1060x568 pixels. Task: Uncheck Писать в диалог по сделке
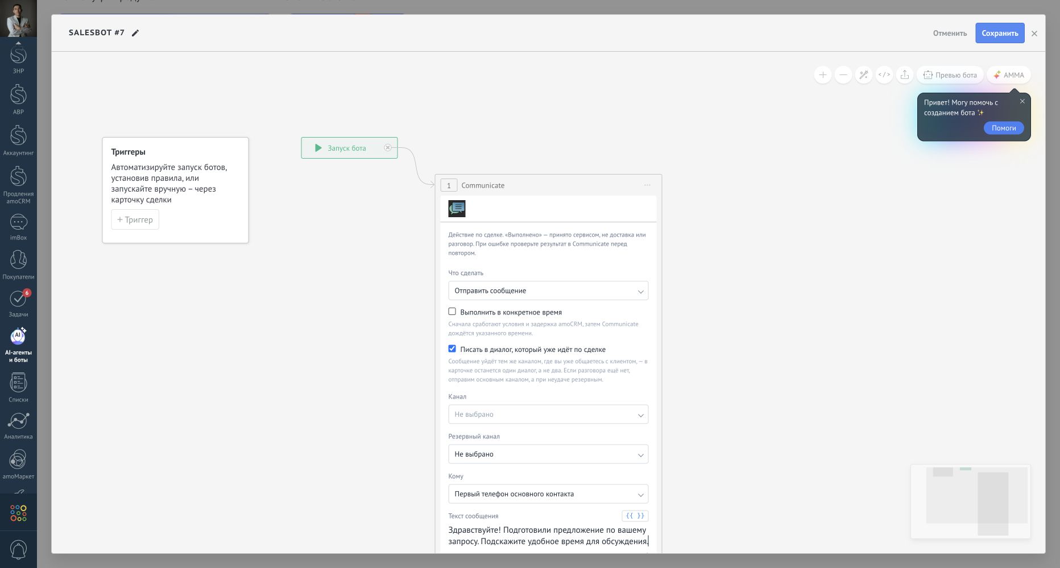tap(452, 349)
